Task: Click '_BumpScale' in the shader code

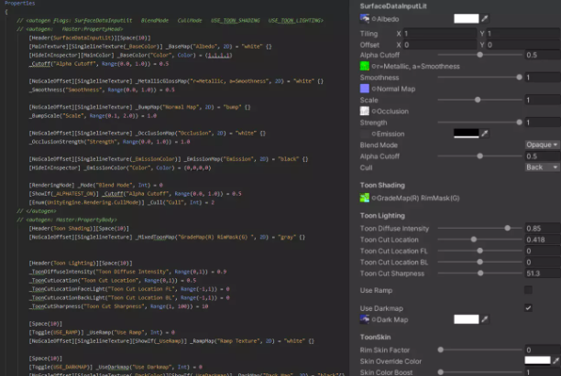Action: (45, 115)
